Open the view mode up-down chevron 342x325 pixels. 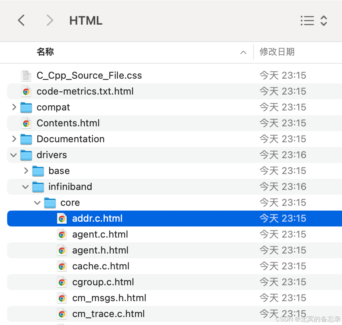tap(324, 21)
